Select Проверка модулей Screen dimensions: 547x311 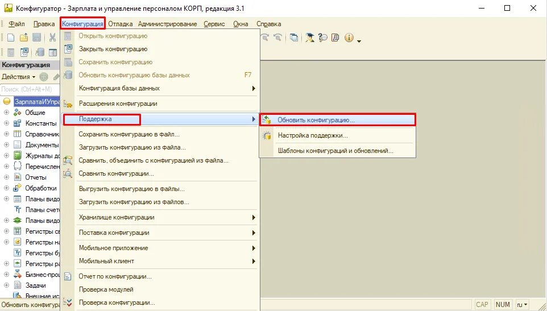tap(160, 289)
